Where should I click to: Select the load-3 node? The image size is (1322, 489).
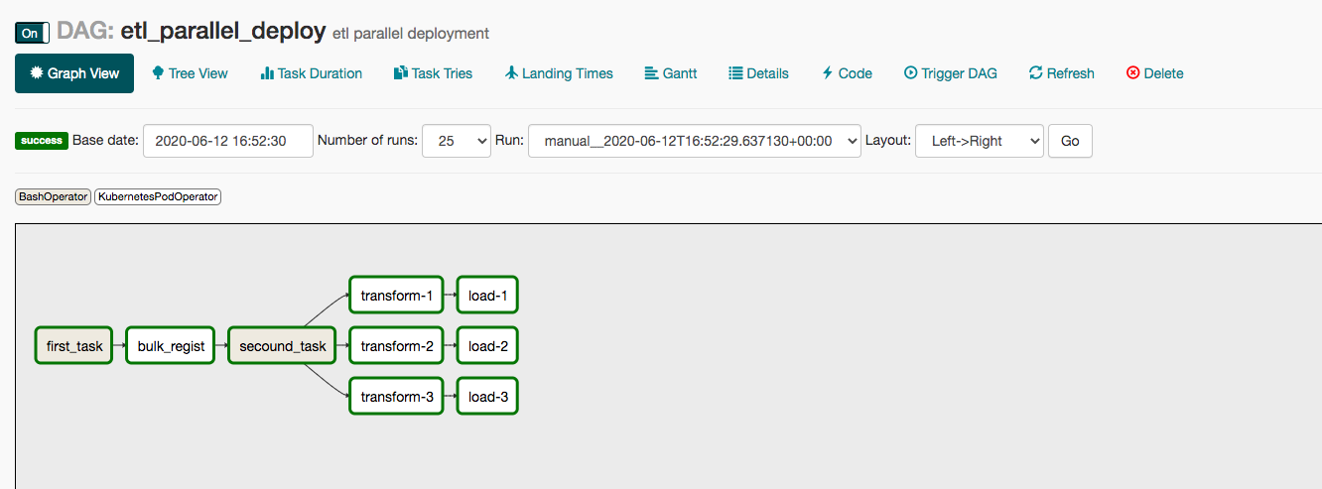point(487,397)
